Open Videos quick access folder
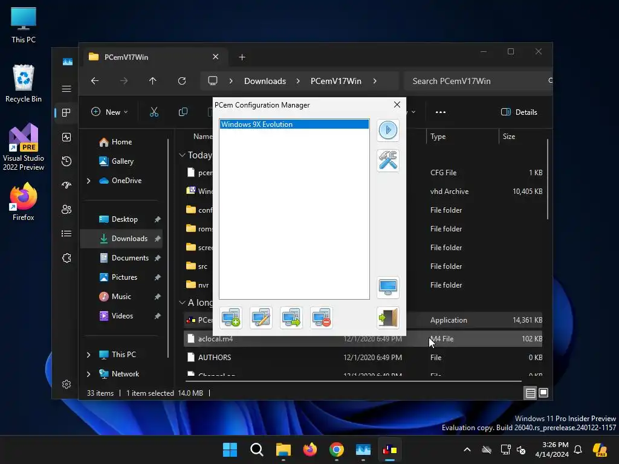Image resolution: width=619 pixels, height=464 pixels. pyautogui.click(x=122, y=315)
